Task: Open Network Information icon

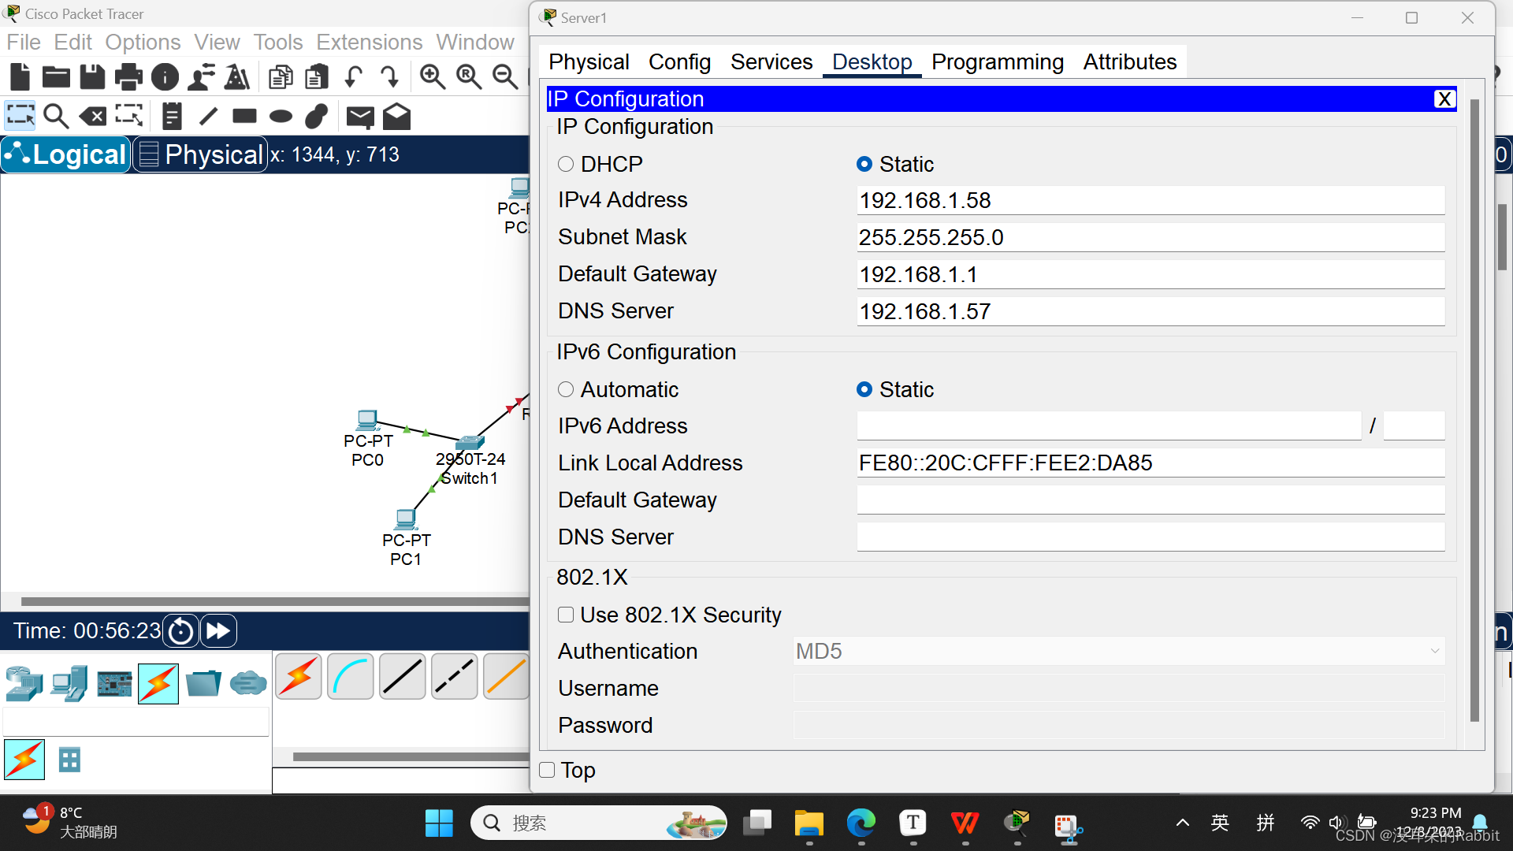Action: point(165,76)
